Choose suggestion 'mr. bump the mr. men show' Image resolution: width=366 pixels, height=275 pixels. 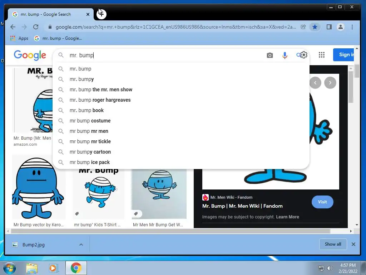(x=181, y=90)
